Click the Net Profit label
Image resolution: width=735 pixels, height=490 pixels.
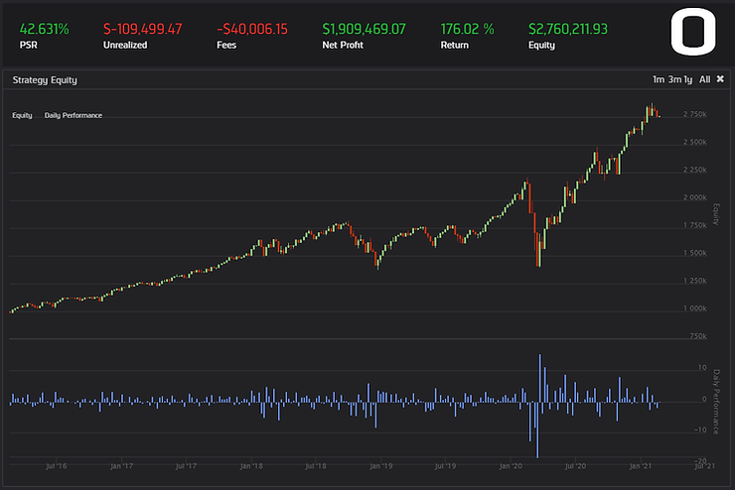(x=343, y=45)
